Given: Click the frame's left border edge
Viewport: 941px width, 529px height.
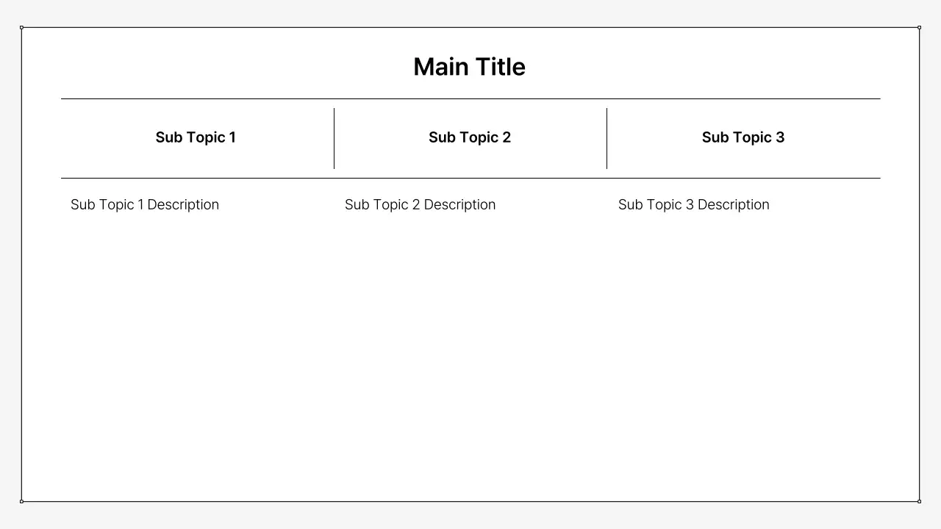Looking at the screenshot, I should point(21,264).
